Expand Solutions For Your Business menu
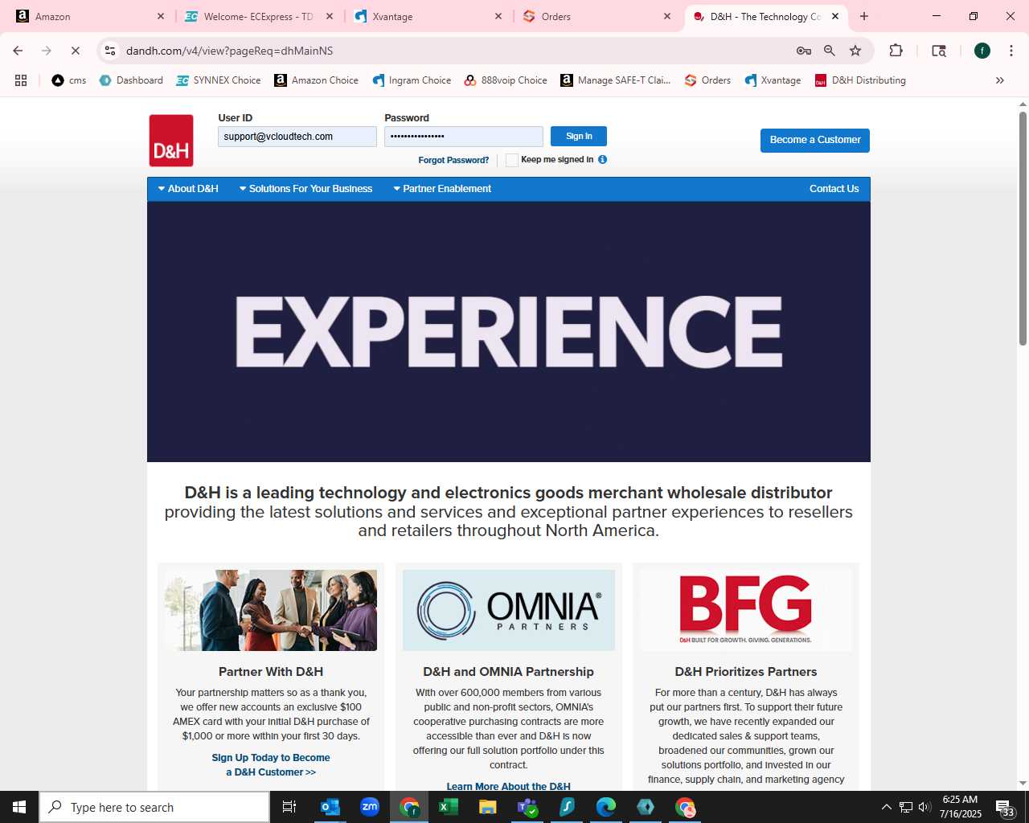 tap(305, 189)
